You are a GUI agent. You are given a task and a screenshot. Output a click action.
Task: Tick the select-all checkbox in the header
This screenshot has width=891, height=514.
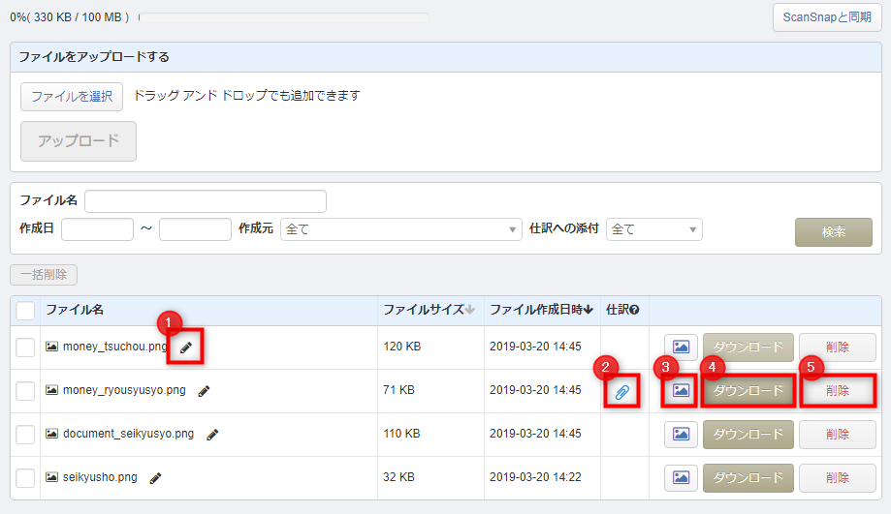tap(25, 311)
